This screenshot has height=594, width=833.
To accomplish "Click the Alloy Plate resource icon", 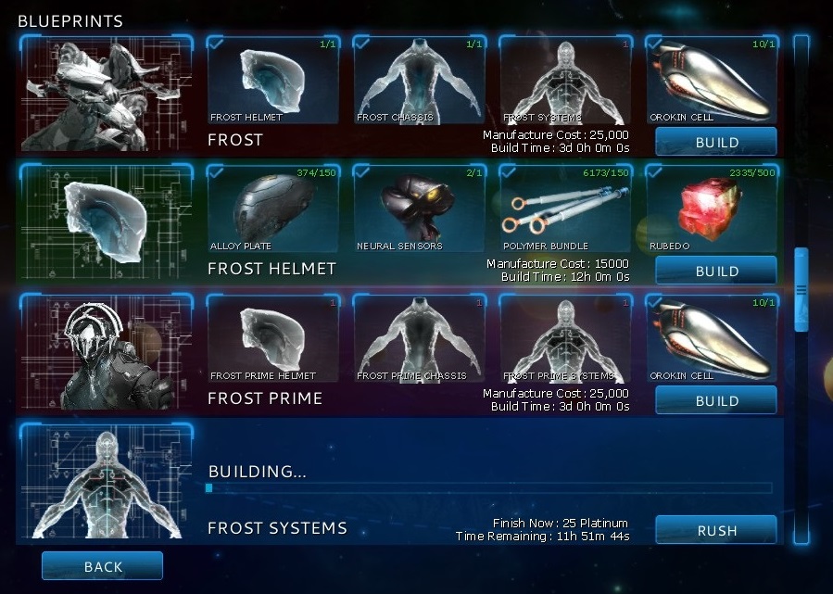I will point(272,209).
